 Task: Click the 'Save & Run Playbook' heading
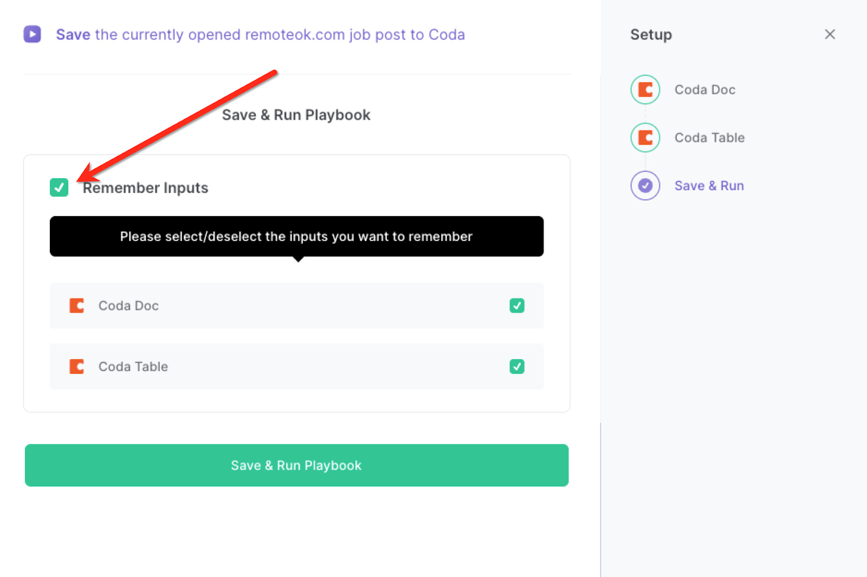[296, 115]
